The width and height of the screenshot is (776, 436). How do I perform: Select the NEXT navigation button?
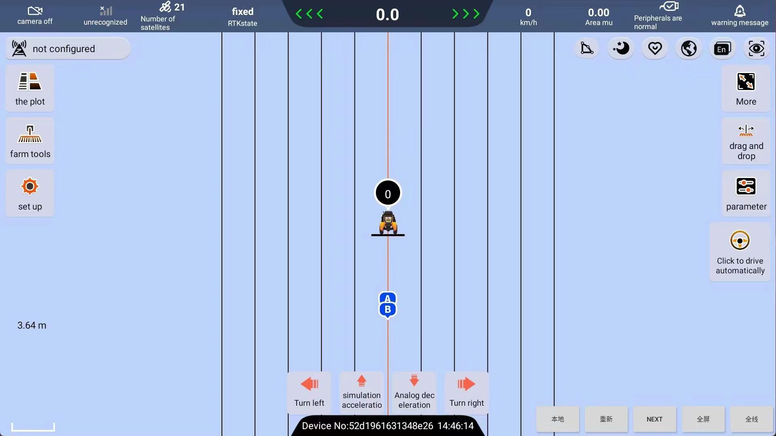pos(654,419)
